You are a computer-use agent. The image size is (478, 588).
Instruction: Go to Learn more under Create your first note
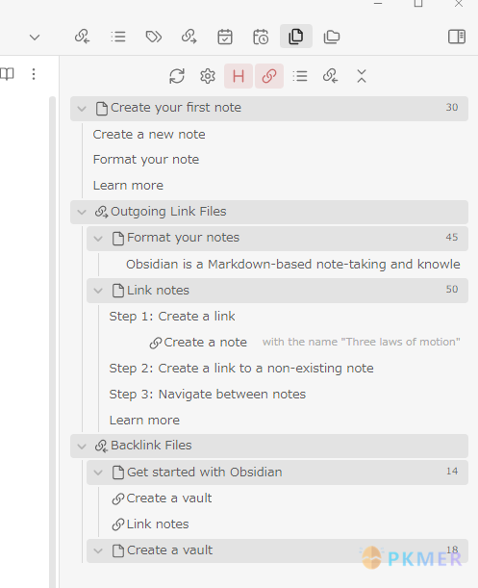[128, 185]
